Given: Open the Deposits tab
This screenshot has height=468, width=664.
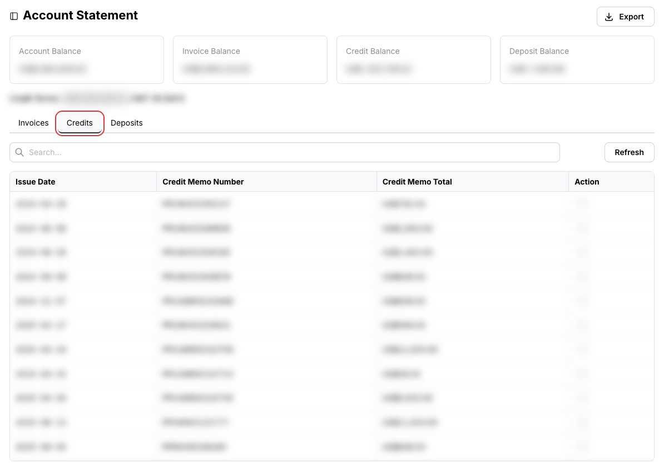Looking at the screenshot, I should click(127, 123).
